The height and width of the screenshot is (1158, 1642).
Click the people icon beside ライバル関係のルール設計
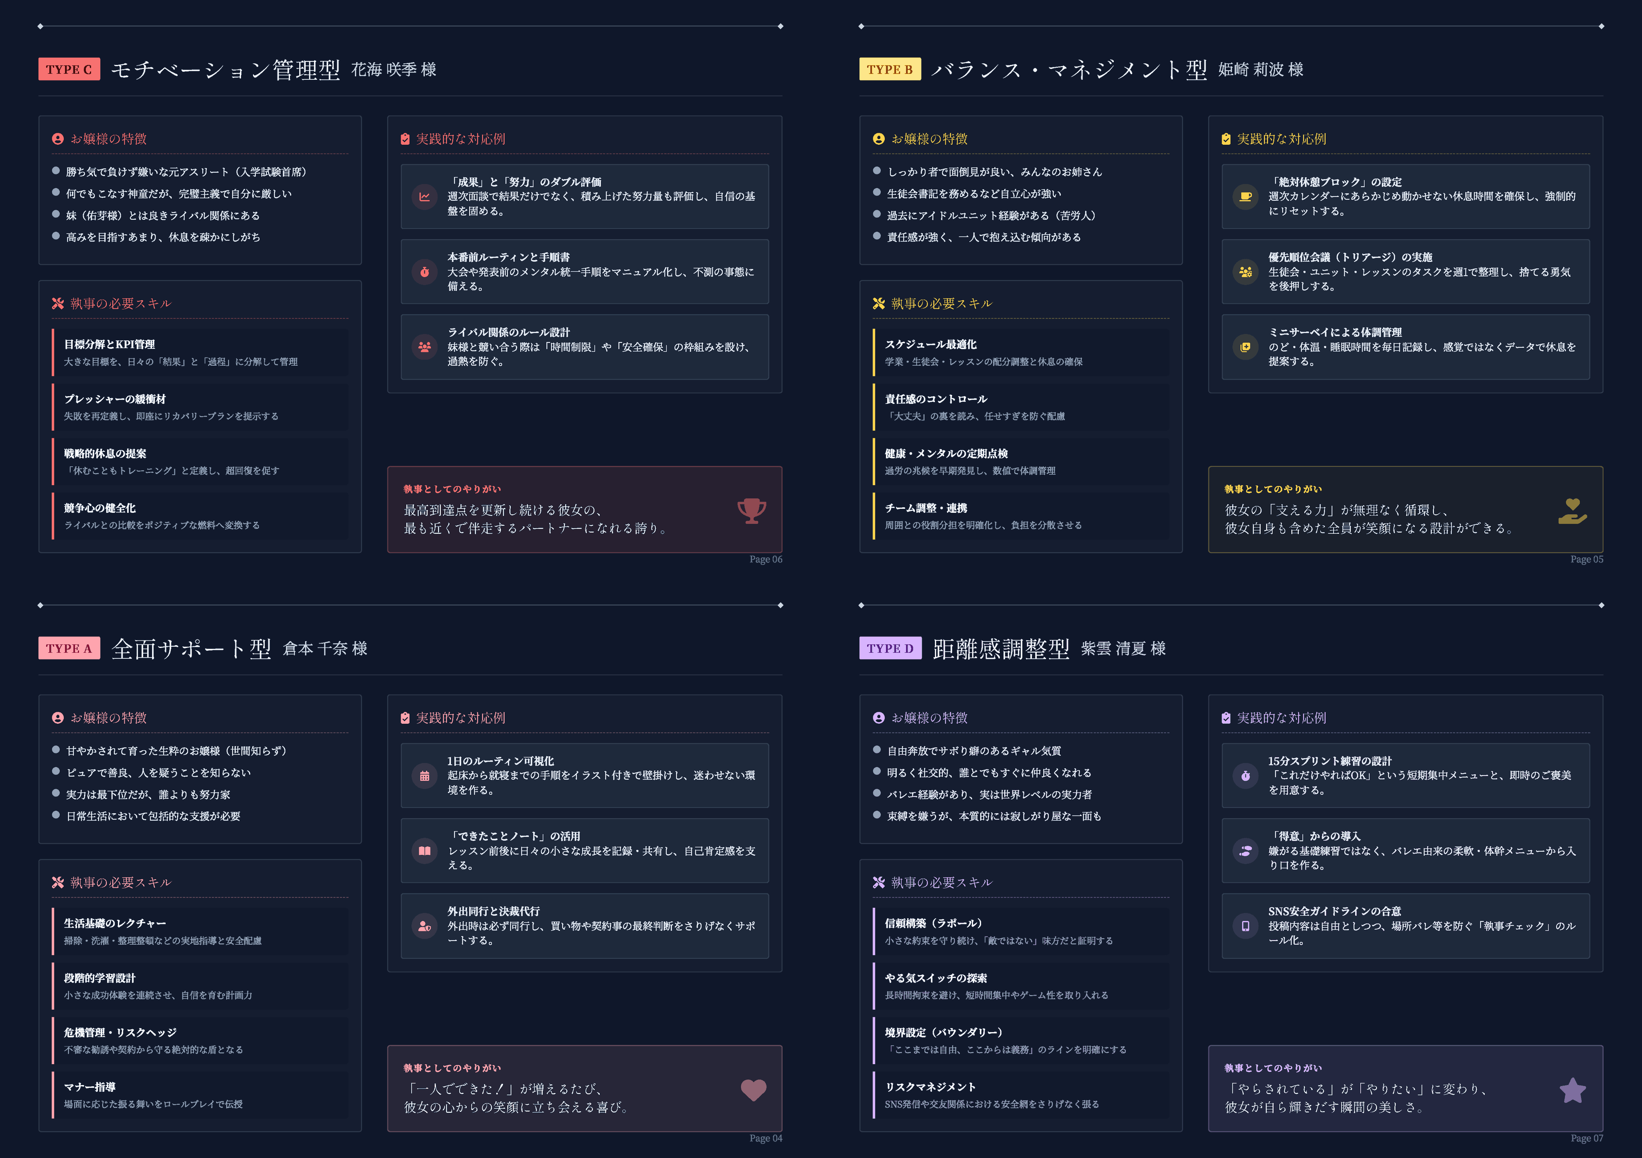pyautogui.click(x=425, y=347)
